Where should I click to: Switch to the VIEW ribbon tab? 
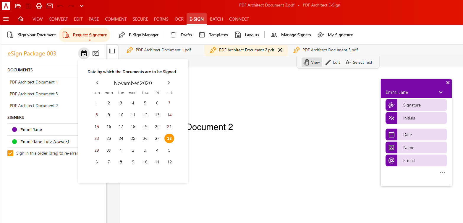coord(38,19)
